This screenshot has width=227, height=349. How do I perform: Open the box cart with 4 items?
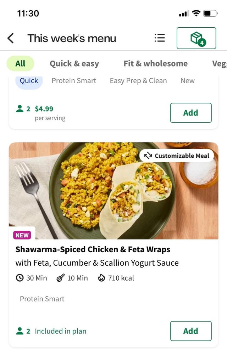[x=196, y=38]
